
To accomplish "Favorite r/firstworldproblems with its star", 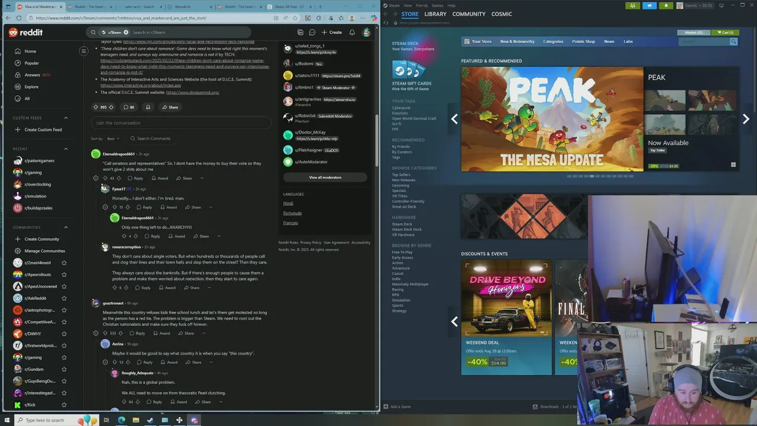I will 64,346.
